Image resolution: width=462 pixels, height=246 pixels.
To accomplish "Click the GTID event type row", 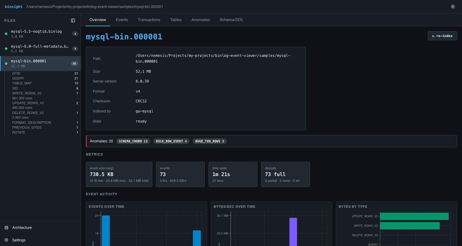I will pyautogui.click(x=45, y=73).
